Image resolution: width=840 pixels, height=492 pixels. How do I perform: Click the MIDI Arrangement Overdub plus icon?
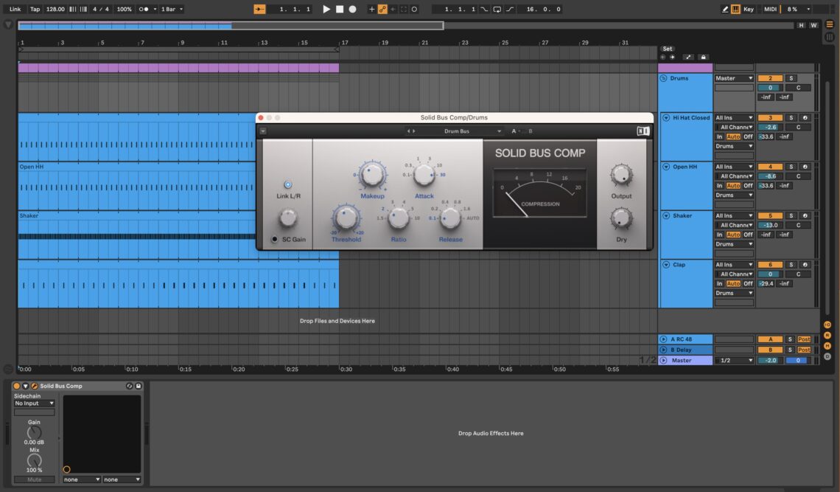tap(372, 9)
